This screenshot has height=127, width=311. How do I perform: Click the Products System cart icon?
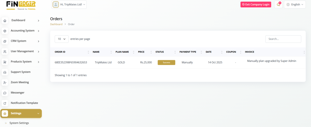(x=5, y=62)
